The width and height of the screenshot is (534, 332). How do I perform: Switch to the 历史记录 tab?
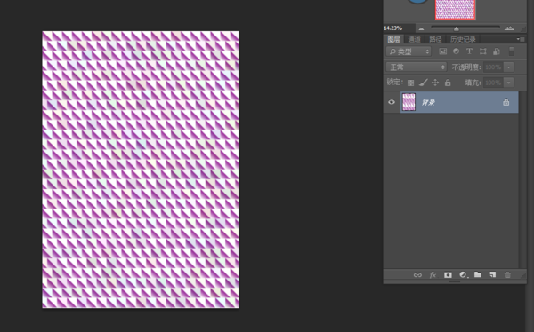pyautogui.click(x=463, y=39)
